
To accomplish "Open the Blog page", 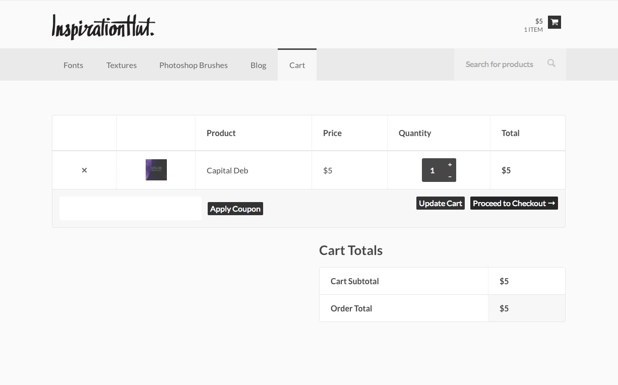I will [258, 65].
